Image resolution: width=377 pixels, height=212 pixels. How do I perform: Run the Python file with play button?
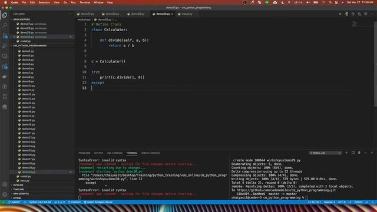(x=340, y=14)
